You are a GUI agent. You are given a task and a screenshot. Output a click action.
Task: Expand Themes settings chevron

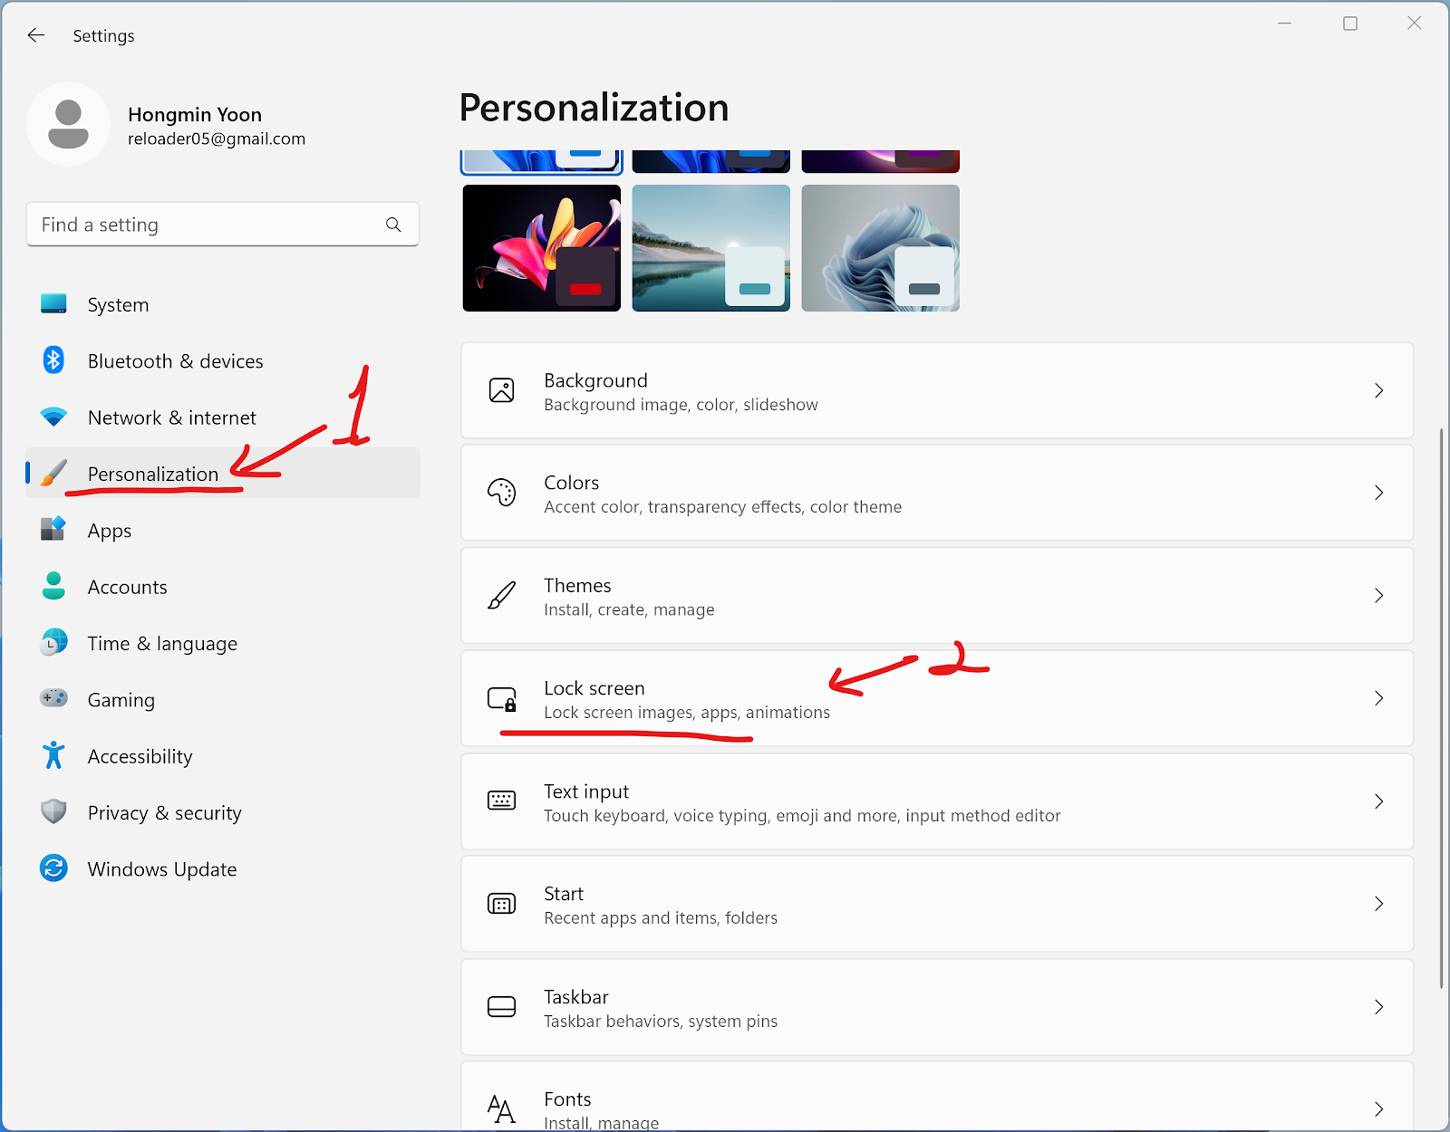click(1378, 596)
